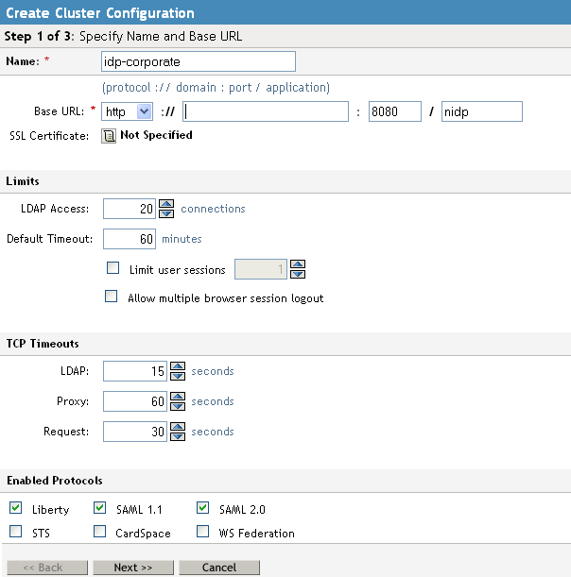Click the SSL Certificate browse icon
This screenshot has width=571, height=577.
pyautogui.click(x=109, y=135)
